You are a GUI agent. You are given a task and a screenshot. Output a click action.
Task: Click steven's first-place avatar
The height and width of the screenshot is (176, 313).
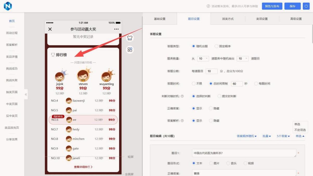(x=83, y=76)
